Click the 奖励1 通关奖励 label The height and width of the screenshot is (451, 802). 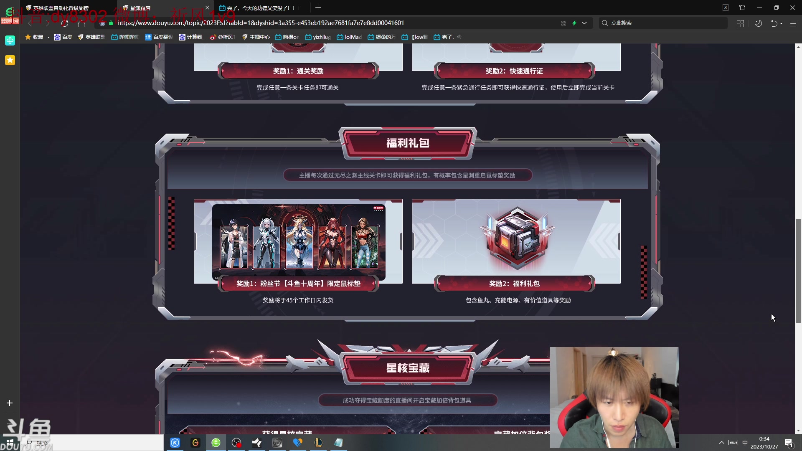298,71
